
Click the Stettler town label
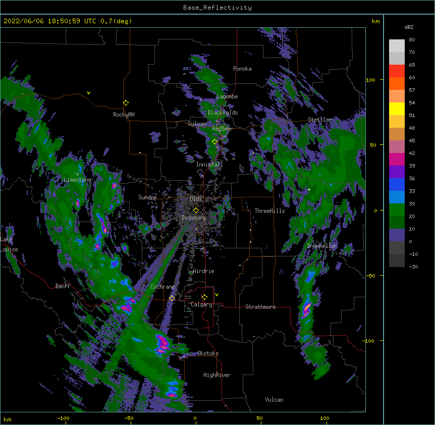click(x=320, y=120)
